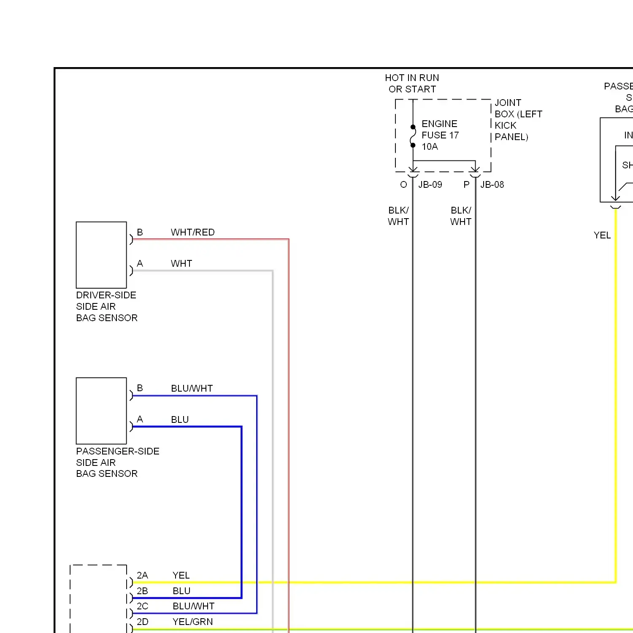Click the driver-side air bag sensor box

(101, 255)
